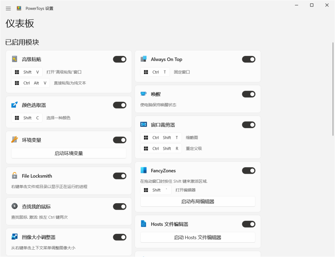Click the vertical scrollbar thumb

coord(333,89)
